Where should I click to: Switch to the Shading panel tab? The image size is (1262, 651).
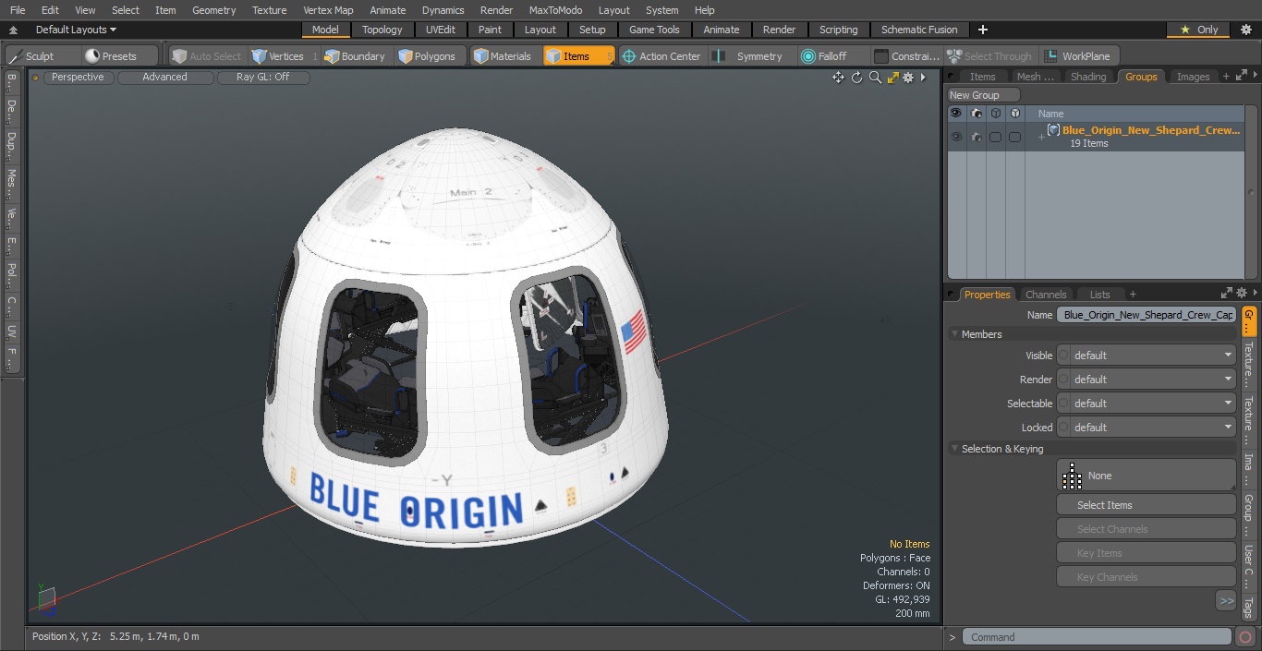click(1087, 77)
